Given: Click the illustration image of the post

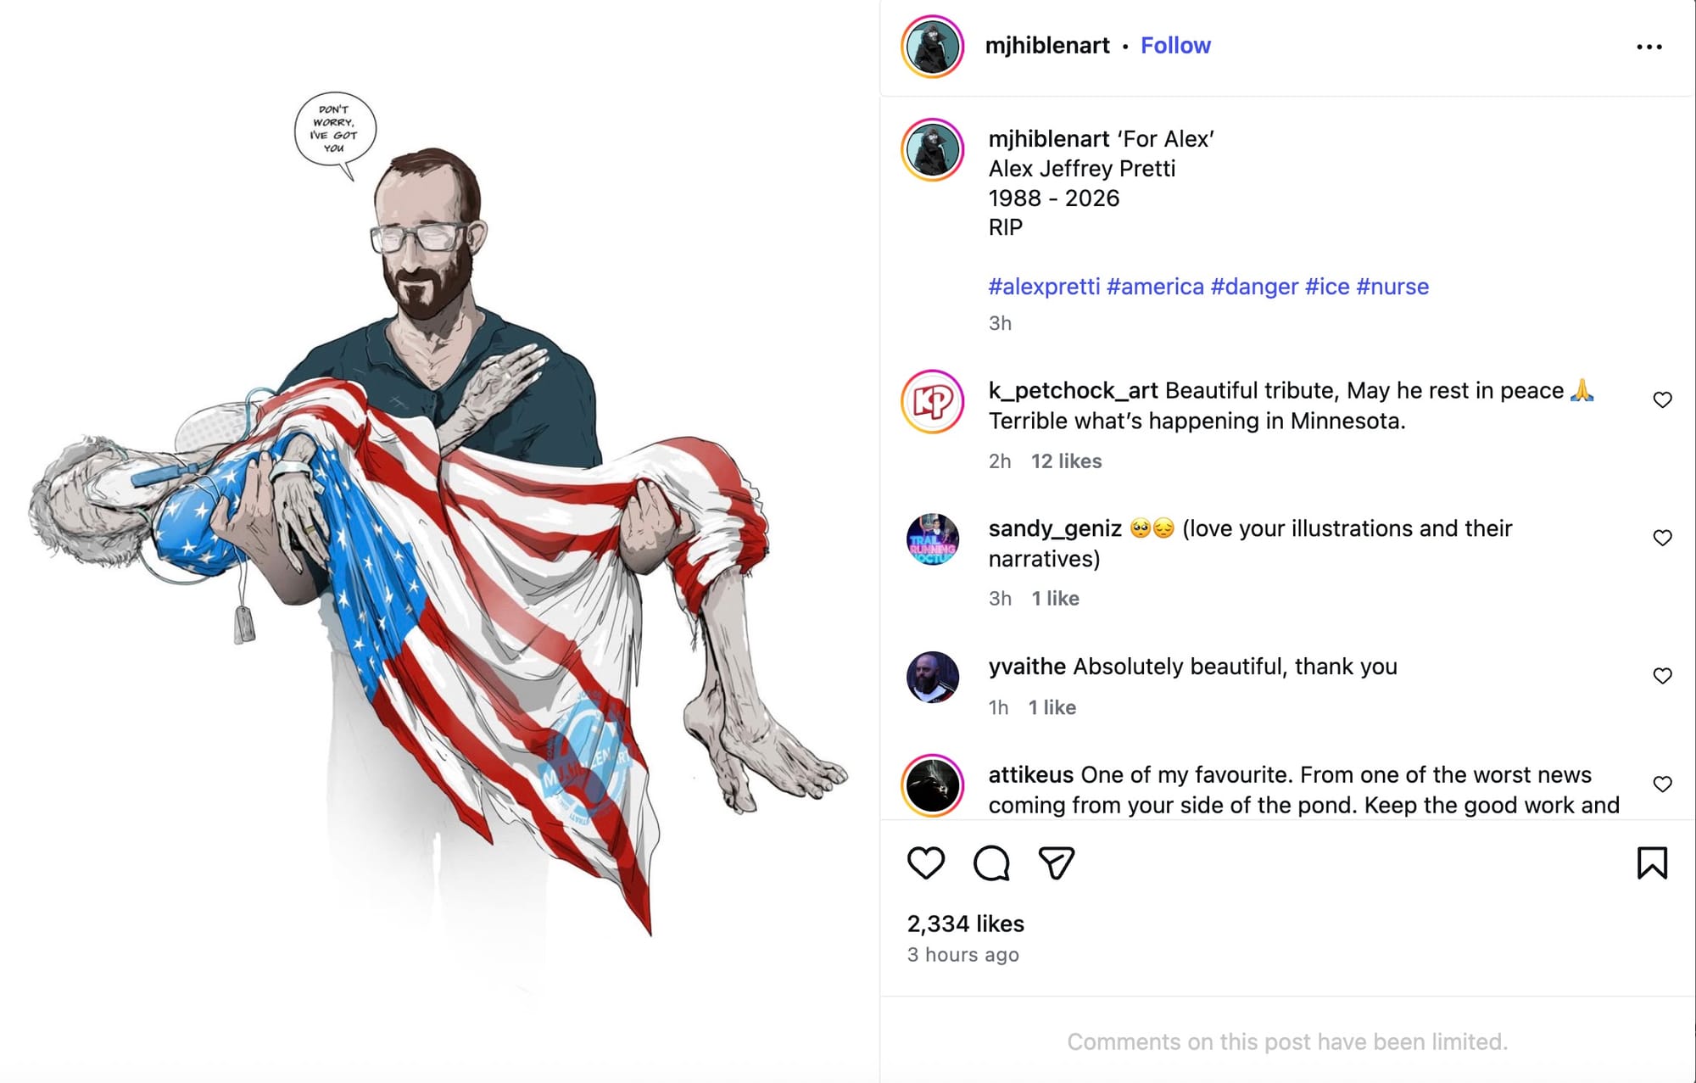Looking at the screenshot, I should (x=439, y=541).
